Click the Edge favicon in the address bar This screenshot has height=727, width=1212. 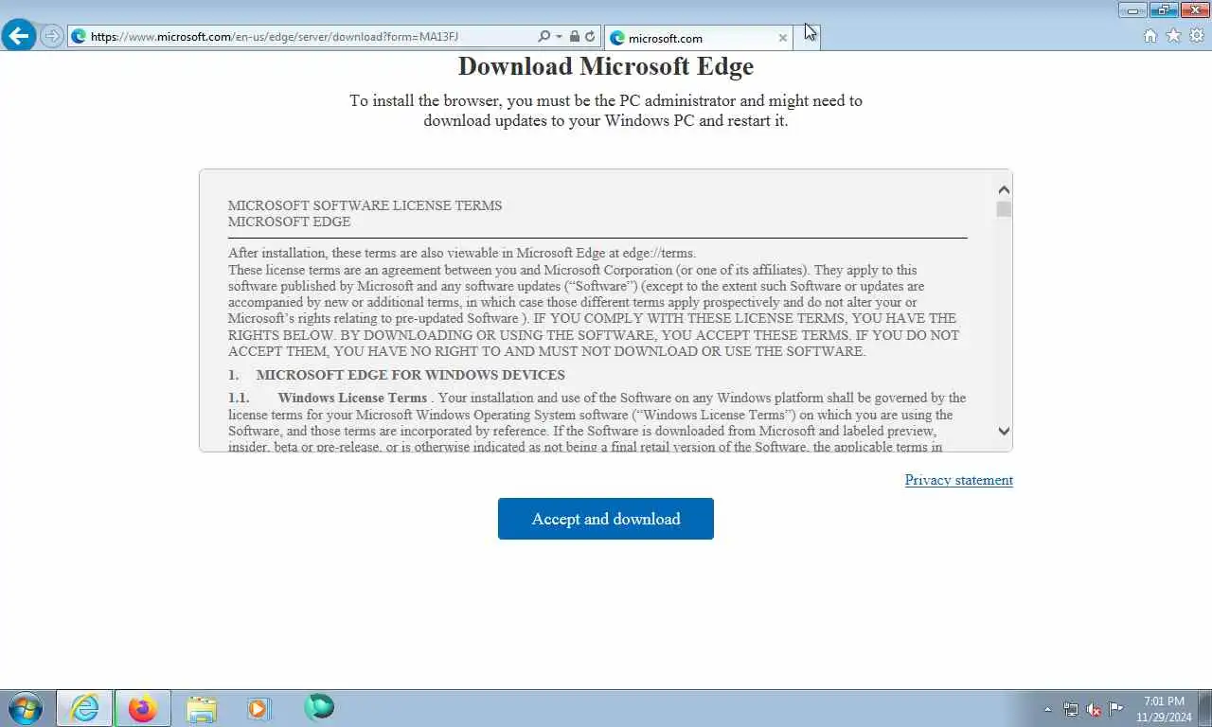pos(80,37)
